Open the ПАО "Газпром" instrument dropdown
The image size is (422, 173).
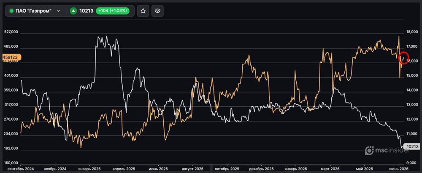click(x=35, y=11)
